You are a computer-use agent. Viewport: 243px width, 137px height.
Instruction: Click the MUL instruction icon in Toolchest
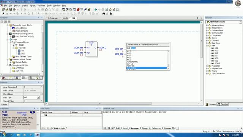[x=213, y=51]
